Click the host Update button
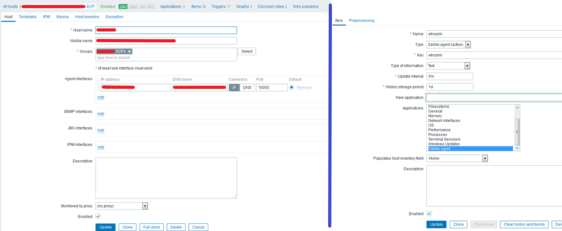This screenshot has width=562, height=231. click(105, 227)
